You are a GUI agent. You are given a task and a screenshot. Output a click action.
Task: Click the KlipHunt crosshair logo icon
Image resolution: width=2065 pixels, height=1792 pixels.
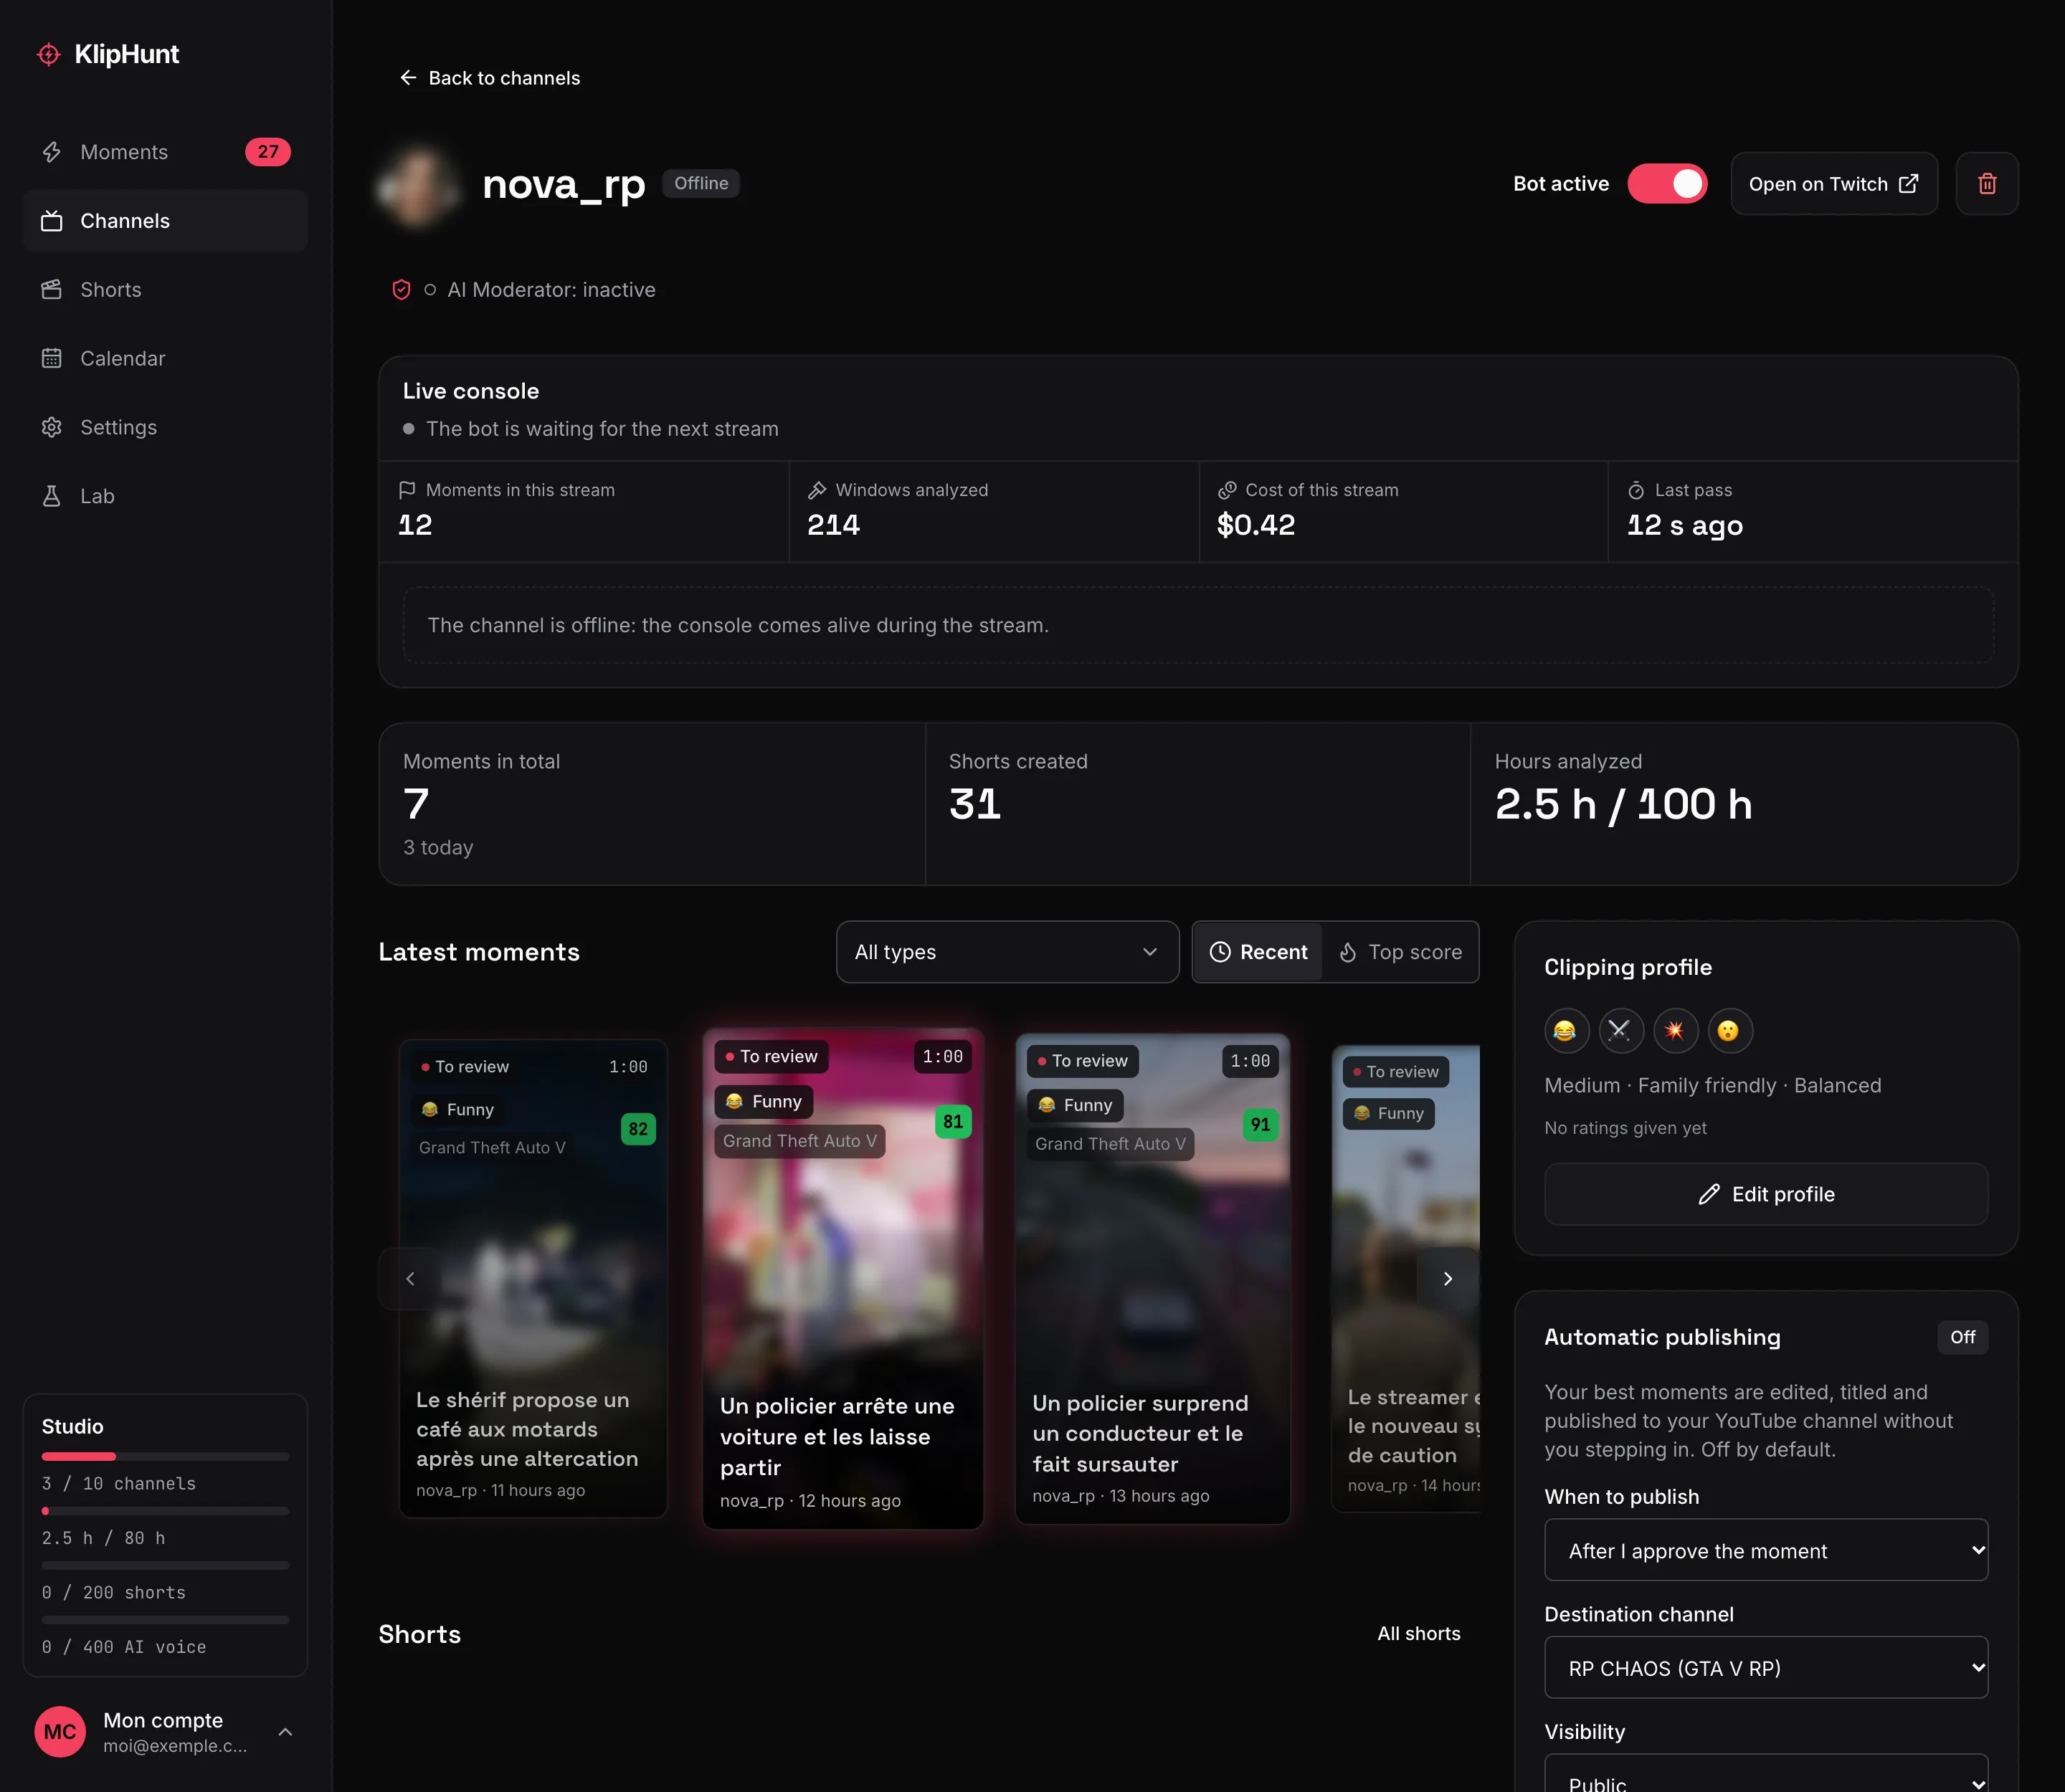tap(48, 54)
